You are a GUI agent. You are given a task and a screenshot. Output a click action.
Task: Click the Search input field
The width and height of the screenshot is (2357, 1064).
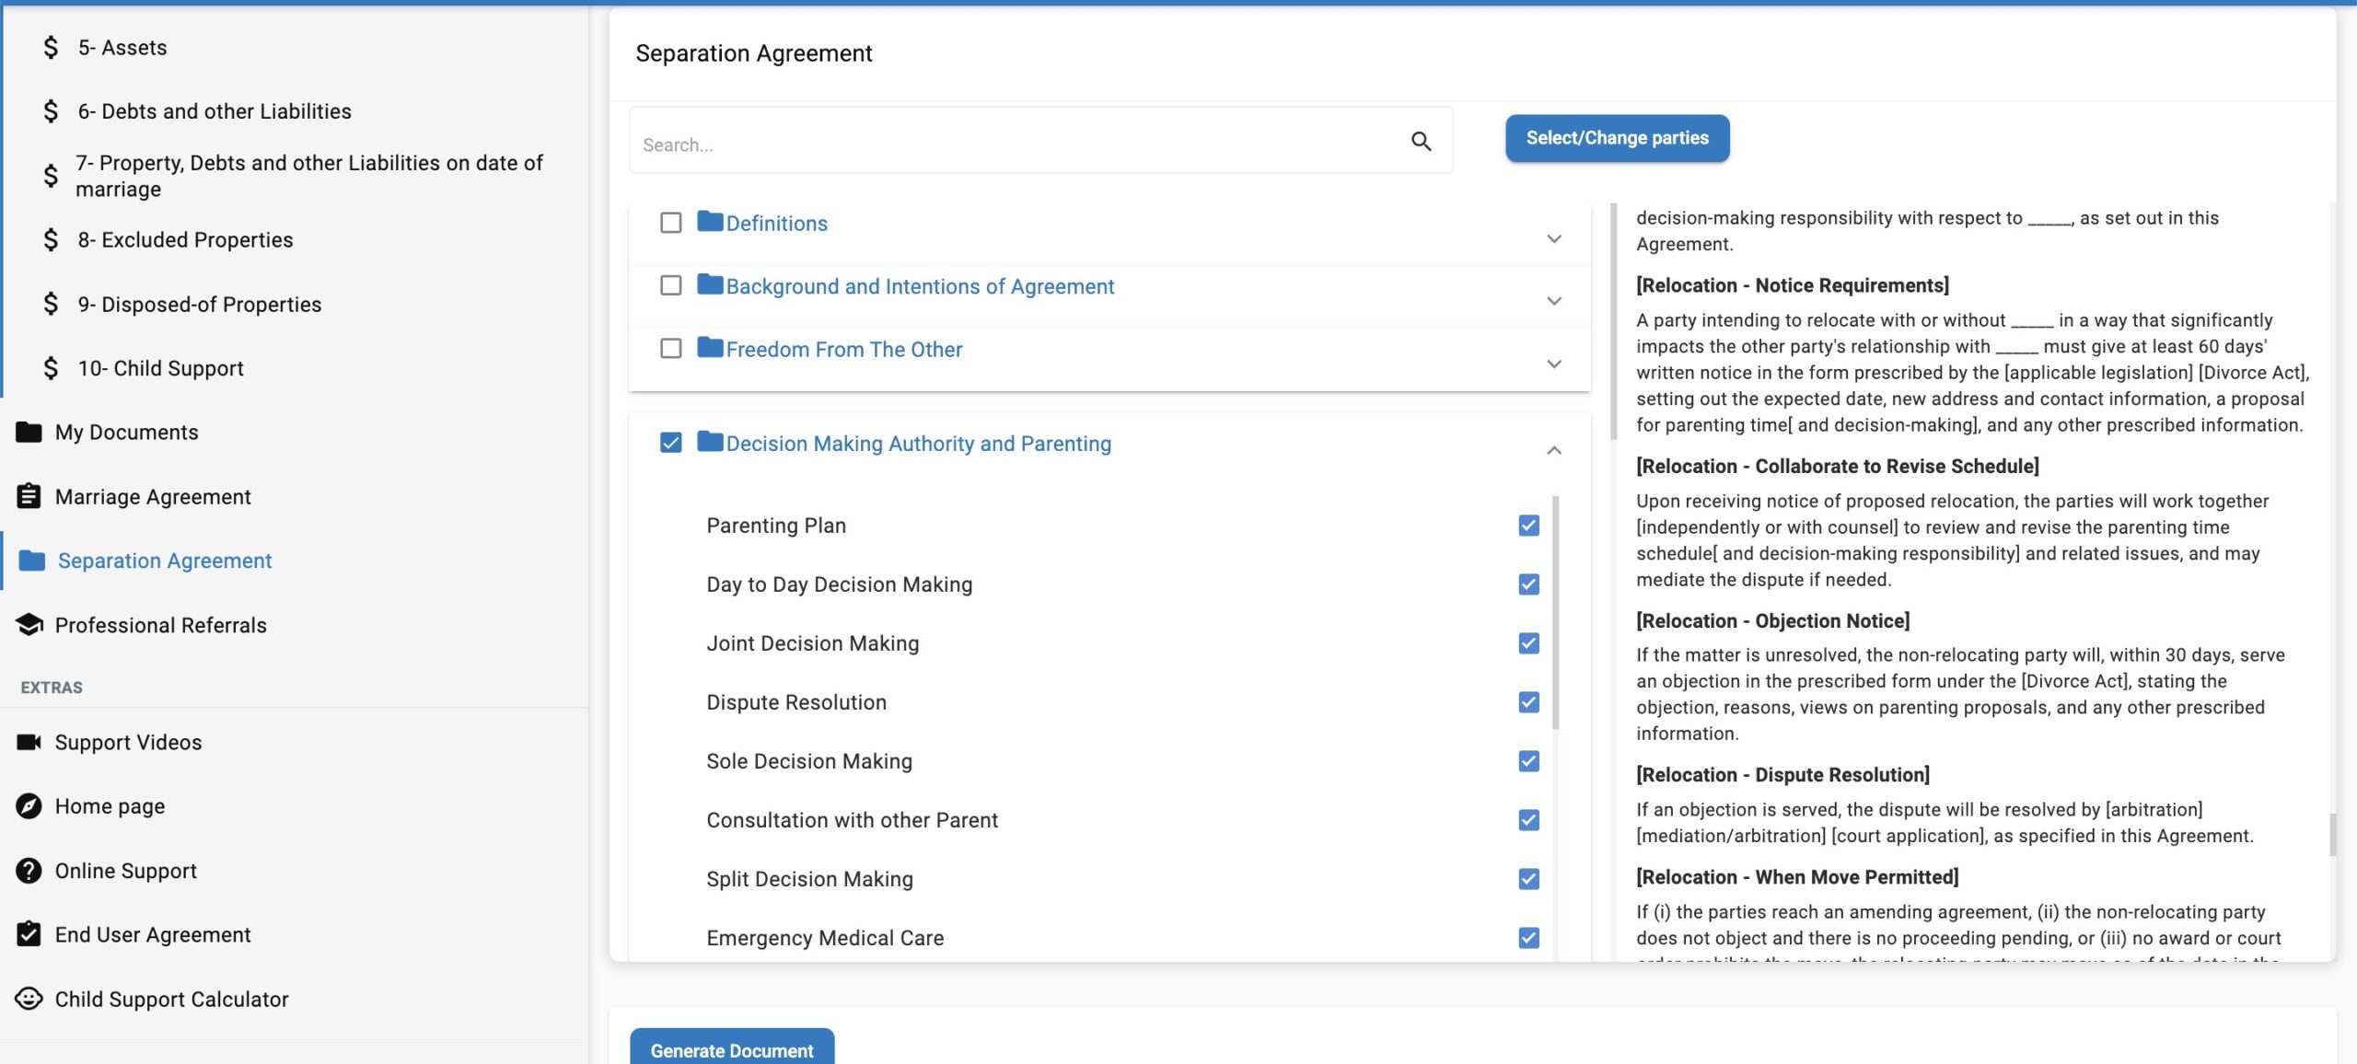click(1013, 145)
